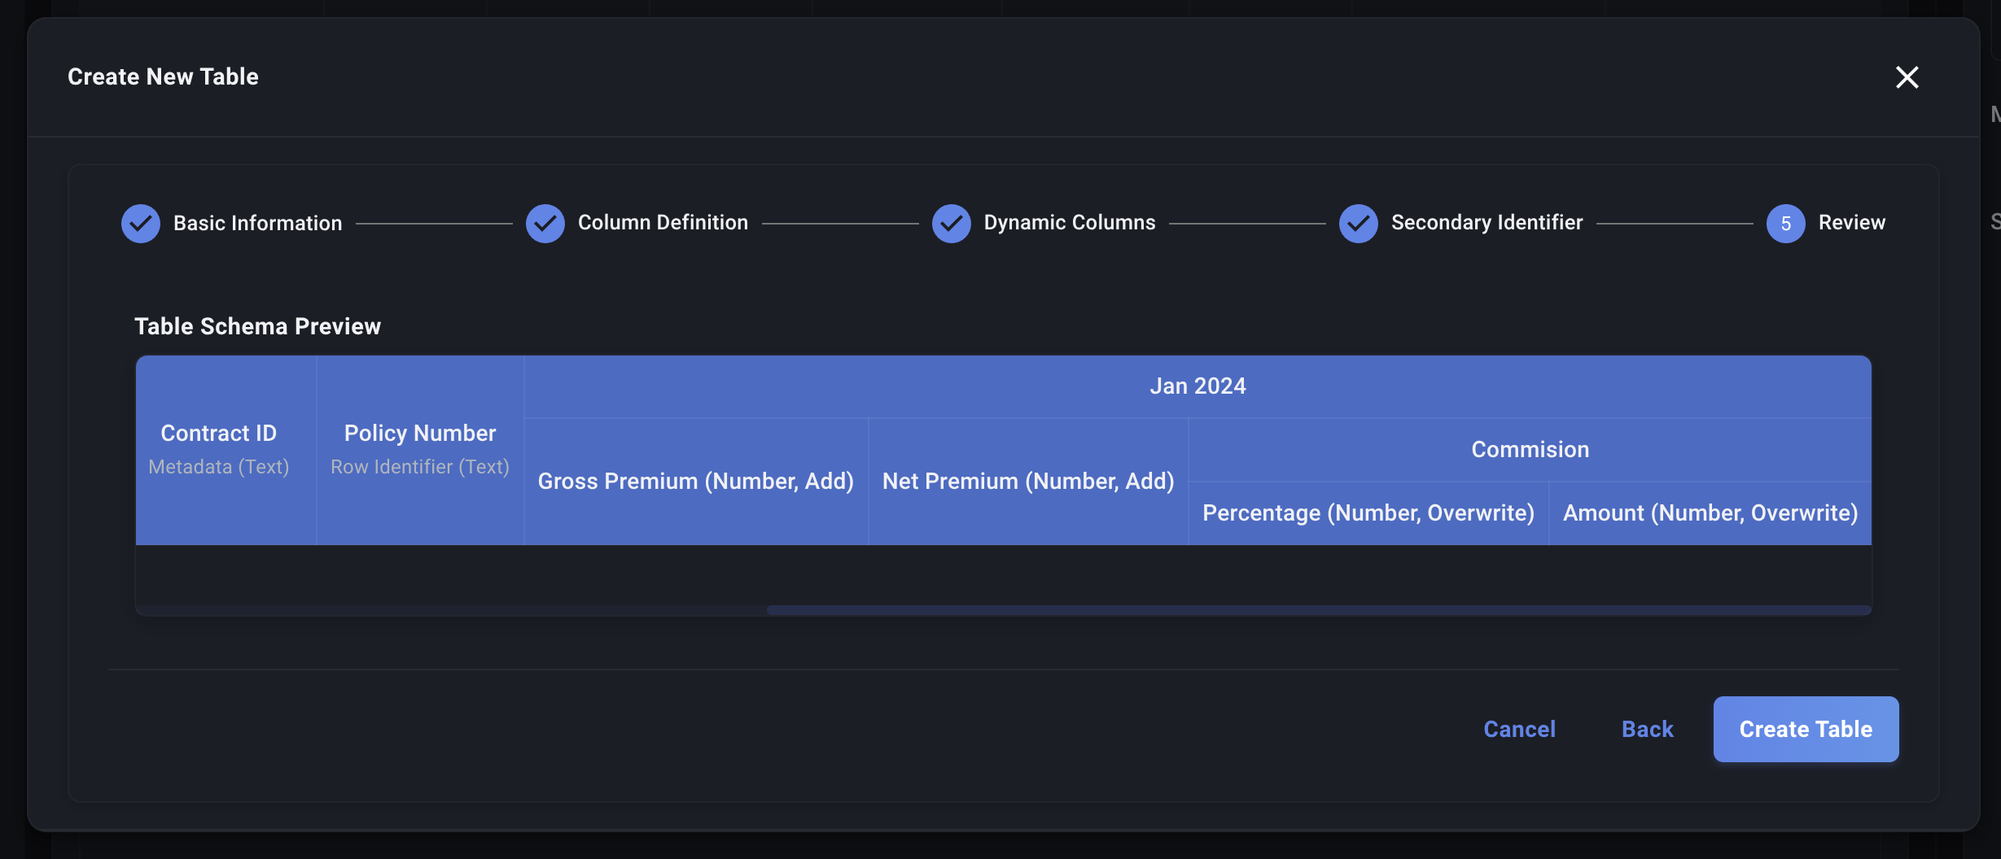The width and height of the screenshot is (2001, 859).
Task: Jump to the Dynamic Columns step label
Action: 1070,223
